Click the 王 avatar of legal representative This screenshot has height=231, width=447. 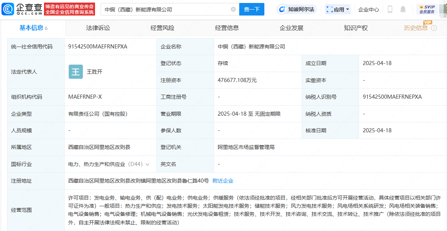(x=76, y=72)
